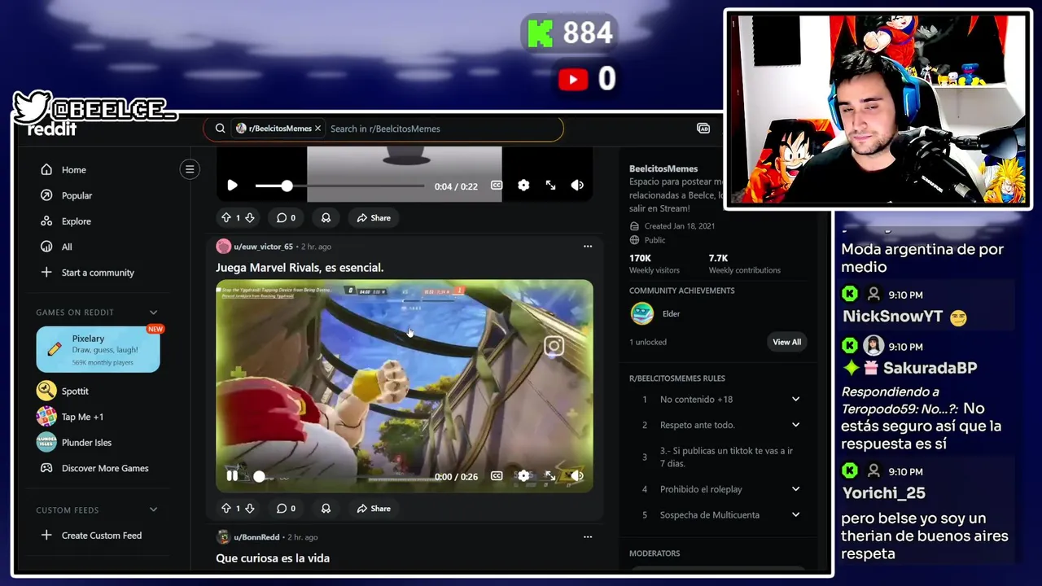The width and height of the screenshot is (1042, 586).
Task: Upvote the Marvel Rivals post
Action: pyautogui.click(x=226, y=508)
